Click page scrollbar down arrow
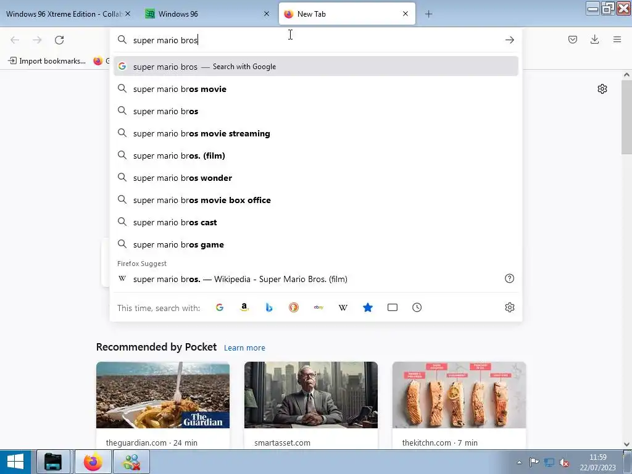The image size is (632, 474). (626, 444)
